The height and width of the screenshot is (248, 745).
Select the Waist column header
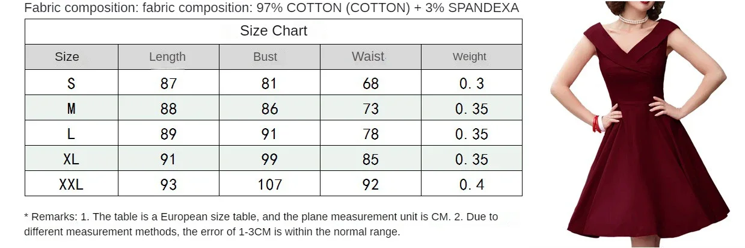pyautogui.click(x=368, y=57)
